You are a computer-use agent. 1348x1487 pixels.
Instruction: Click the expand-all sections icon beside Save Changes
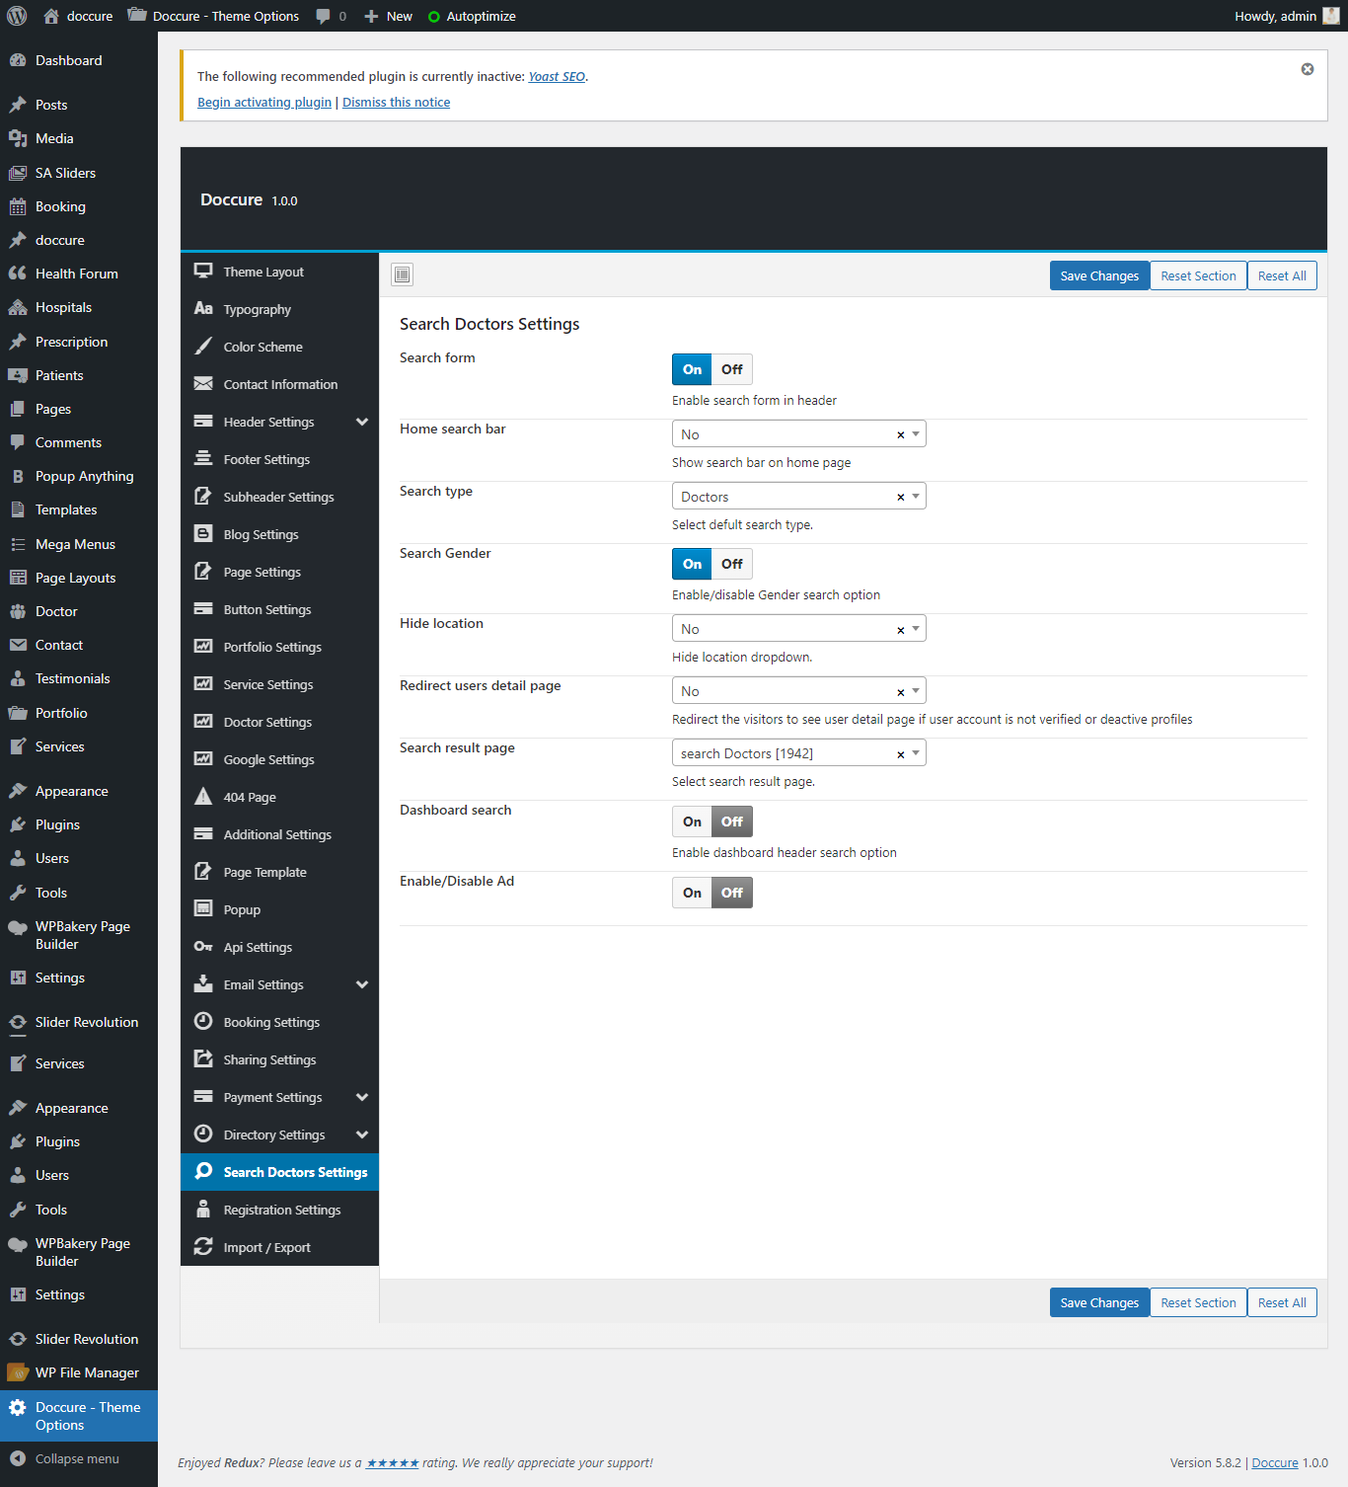point(402,274)
